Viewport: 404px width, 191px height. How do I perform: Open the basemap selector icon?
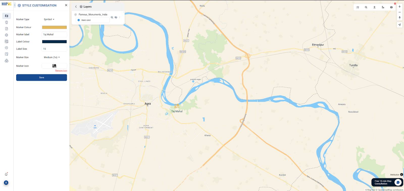tap(358, 7)
